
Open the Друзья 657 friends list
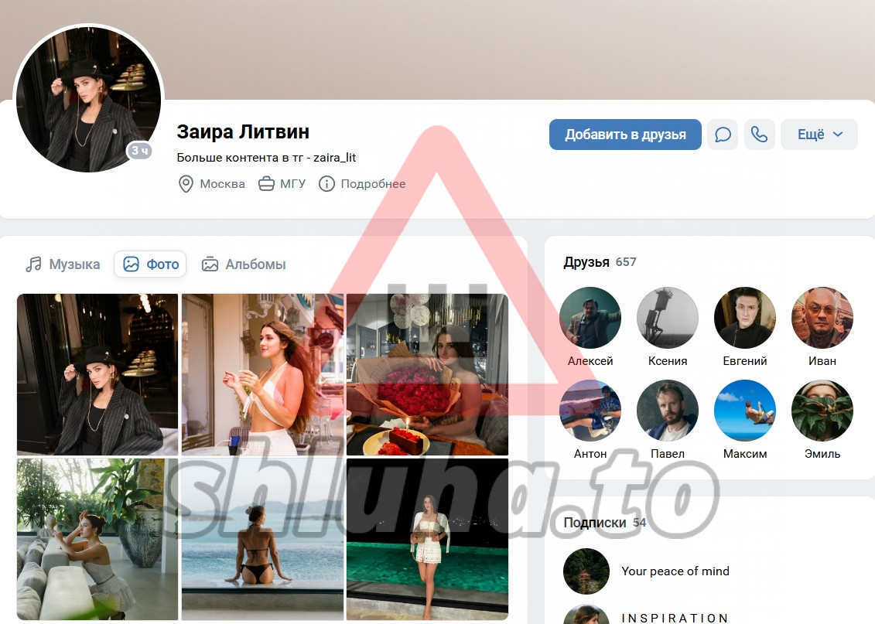(600, 262)
